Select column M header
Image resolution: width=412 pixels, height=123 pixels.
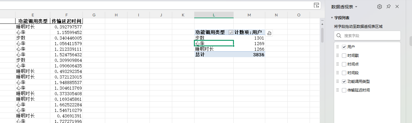click(249, 15)
